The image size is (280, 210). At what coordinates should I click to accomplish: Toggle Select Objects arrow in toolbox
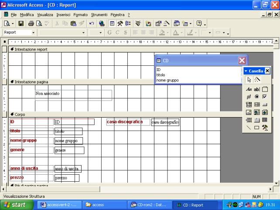[x=249, y=80]
